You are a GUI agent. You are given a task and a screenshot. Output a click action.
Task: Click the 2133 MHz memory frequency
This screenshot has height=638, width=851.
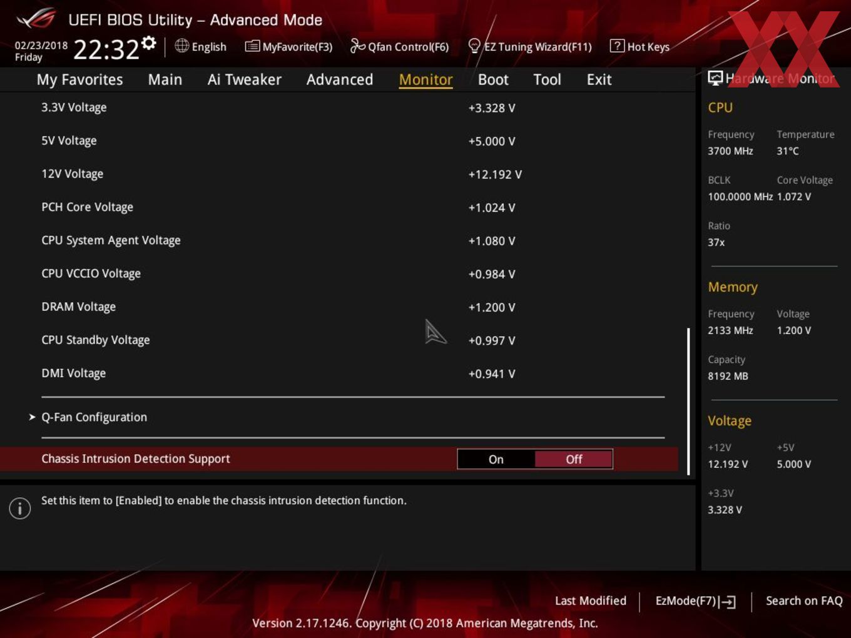[x=730, y=330]
